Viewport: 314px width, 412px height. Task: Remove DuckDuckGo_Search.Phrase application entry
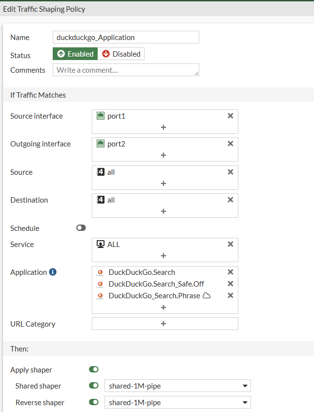click(230, 295)
